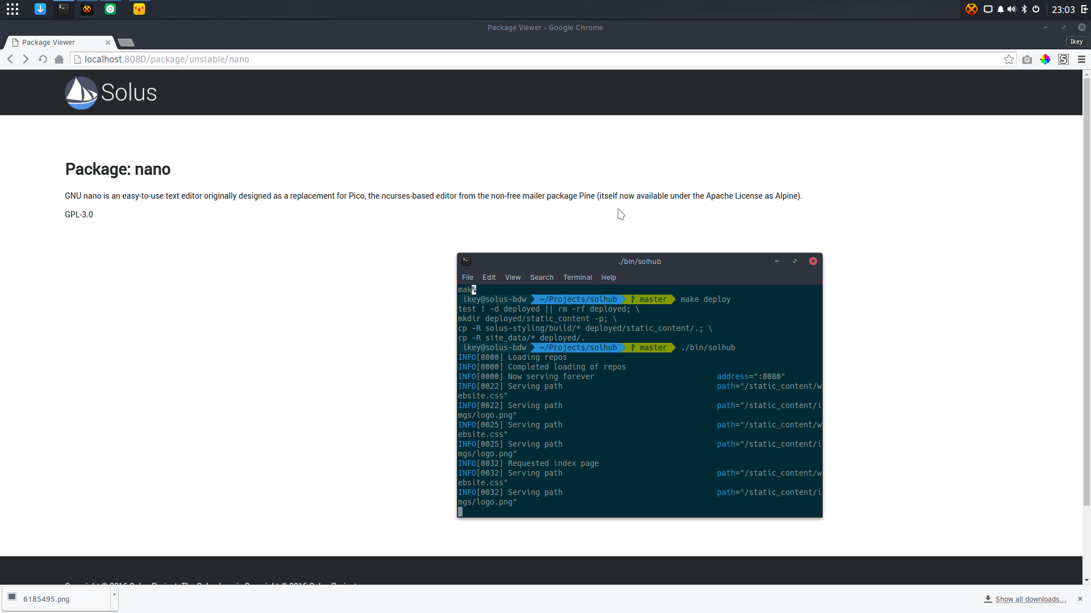Click the 'Requested index page' log line
The height and width of the screenshot is (613, 1091).
click(x=553, y=463)
